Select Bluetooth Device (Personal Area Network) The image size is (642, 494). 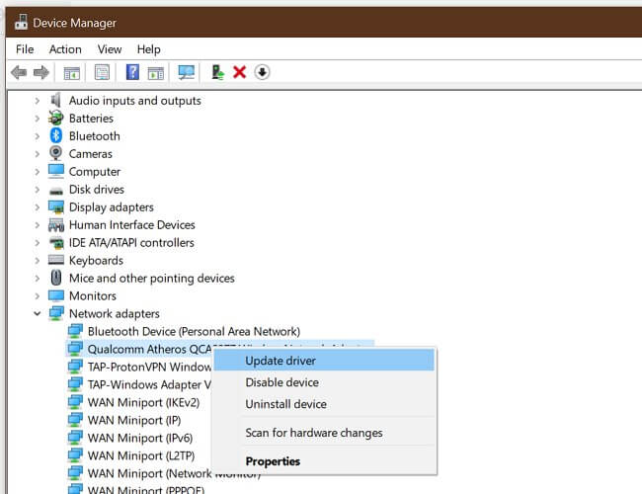coord(194,331)
